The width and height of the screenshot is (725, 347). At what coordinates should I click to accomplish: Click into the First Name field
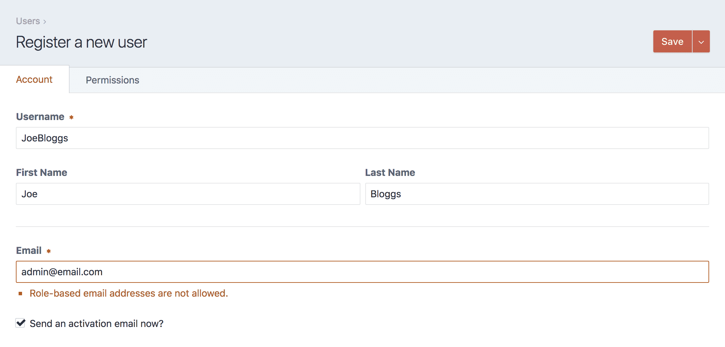point(188,194)
